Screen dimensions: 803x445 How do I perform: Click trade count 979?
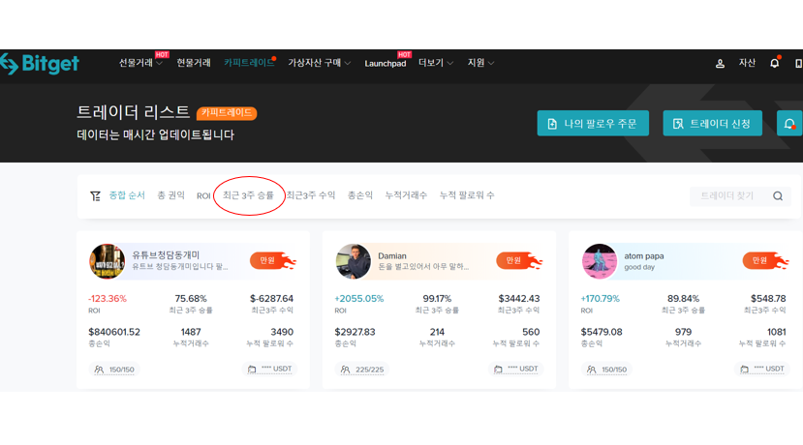[x=683, y=332]
